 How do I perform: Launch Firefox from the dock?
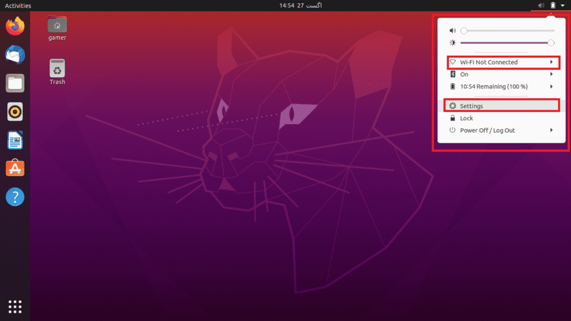[14, 26]
